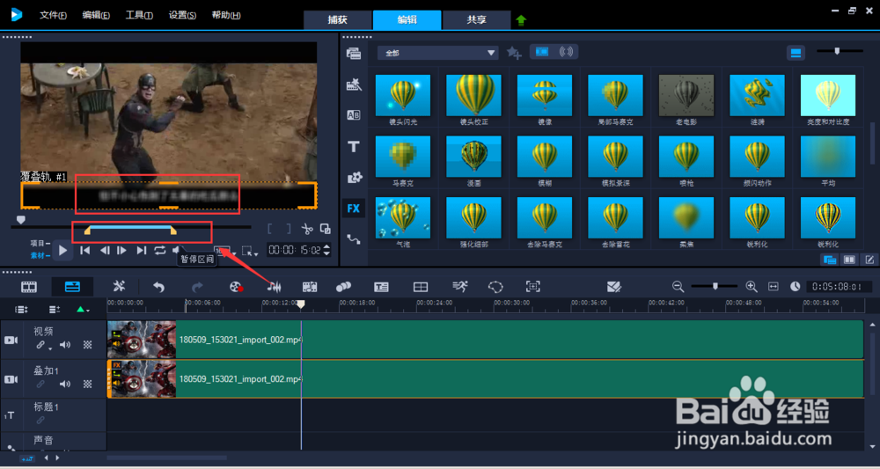Viewport: 880px width, 469px height.
Task: Open ripple editing dropdown on 视频 track
Action: coord(50,348)
